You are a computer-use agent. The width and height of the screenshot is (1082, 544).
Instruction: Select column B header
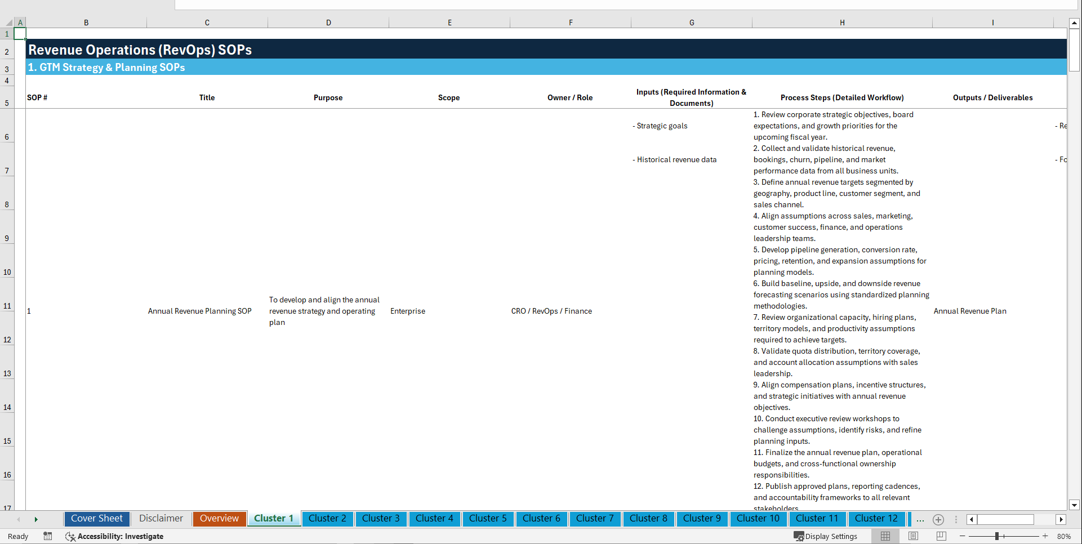(86, 23)
